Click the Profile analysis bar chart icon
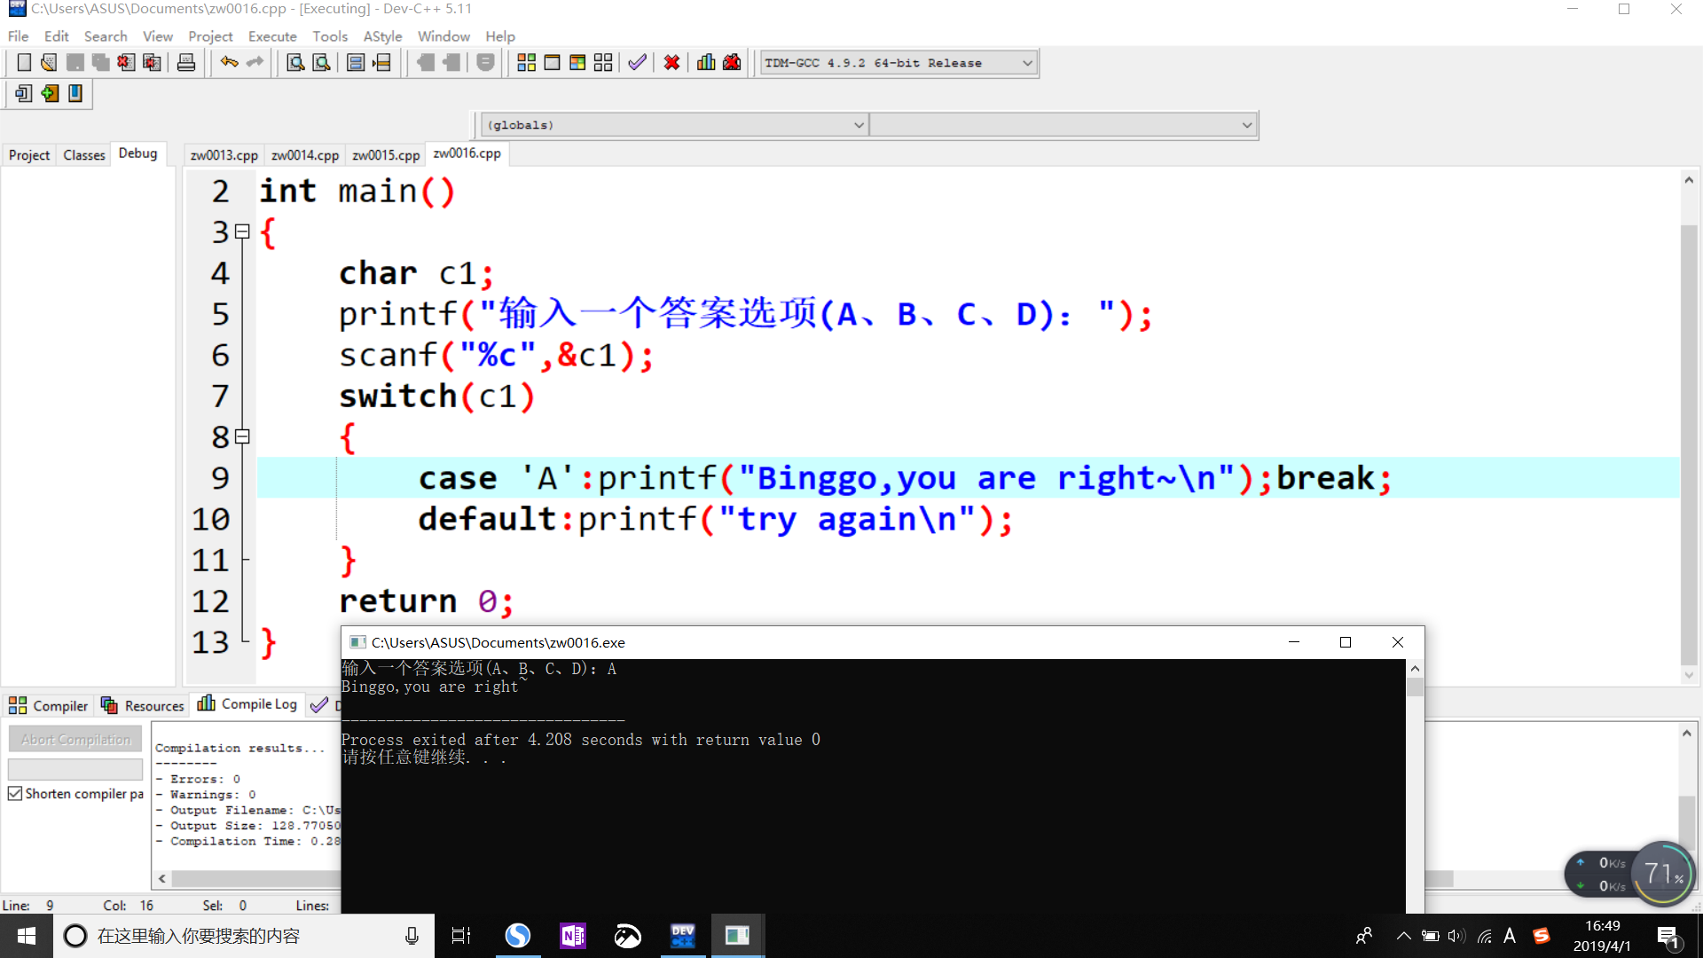This screenshot has height=958, width=1703. pos(706,63)
